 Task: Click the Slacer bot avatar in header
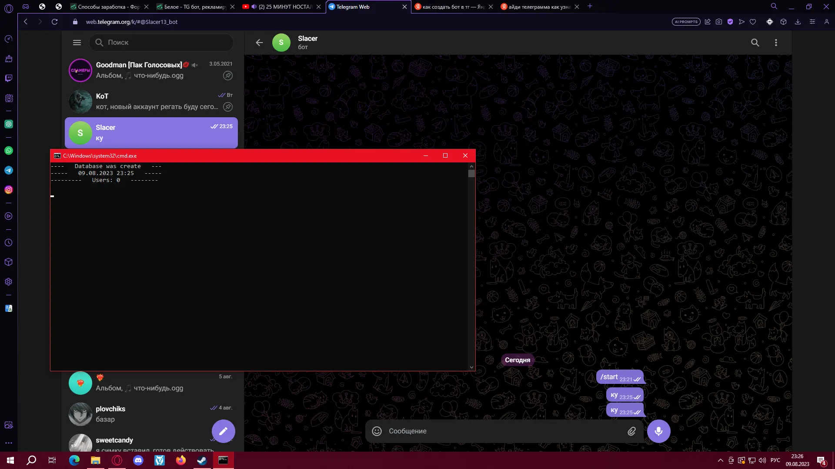(281, 43)
